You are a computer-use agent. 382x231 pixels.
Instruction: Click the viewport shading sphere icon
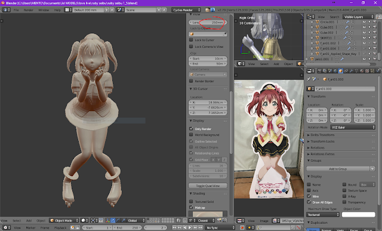click(84, 220)
